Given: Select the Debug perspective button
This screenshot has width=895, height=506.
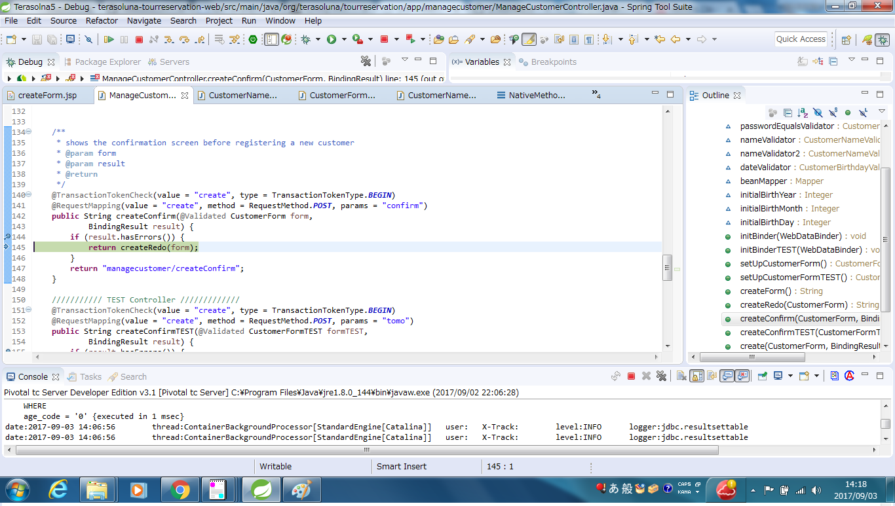Looking at the screenshot, I should click(883, 39).
